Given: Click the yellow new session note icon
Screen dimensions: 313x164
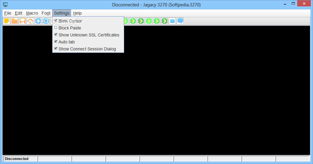Looking at the screenshot, I should coord(7,21).
